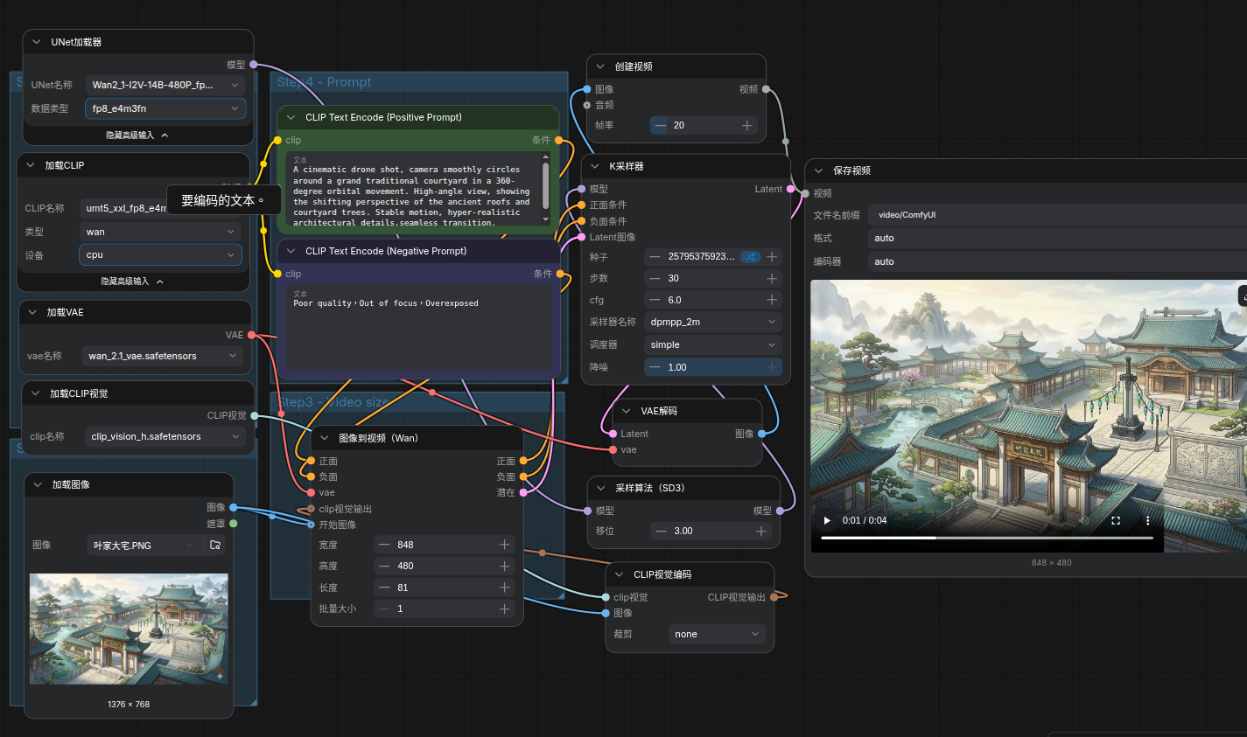Collapse the 创建视频 node
Viewport: 1247px width, 737px height.
(x=600, y=66)
